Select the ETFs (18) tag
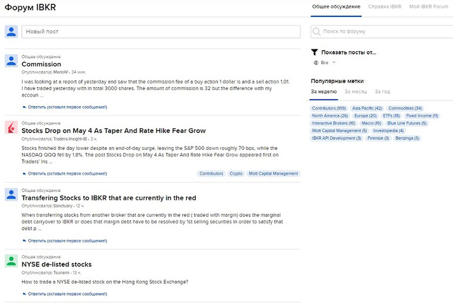This screenshot has width=453, height=304. tap(391, 116)
